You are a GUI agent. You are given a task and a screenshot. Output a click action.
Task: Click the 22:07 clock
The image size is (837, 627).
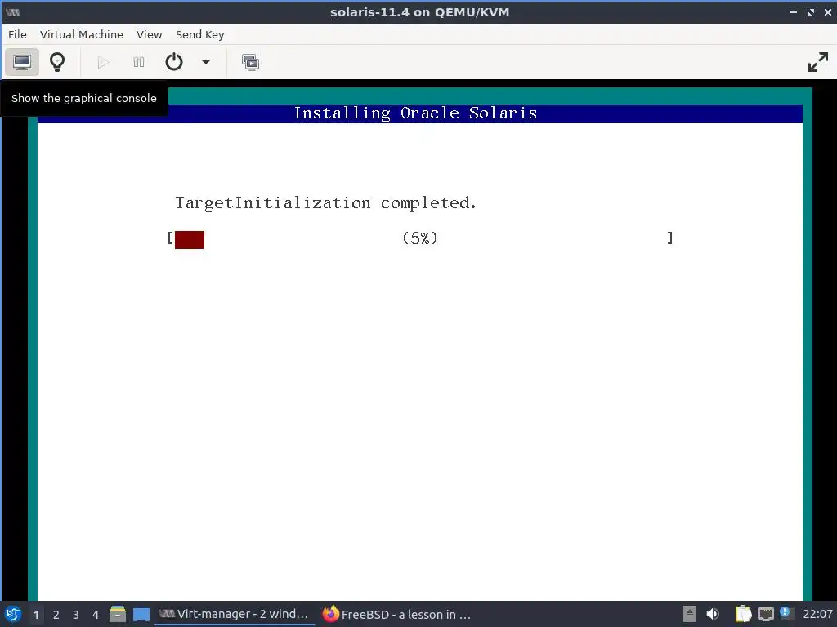pos(817,614)
